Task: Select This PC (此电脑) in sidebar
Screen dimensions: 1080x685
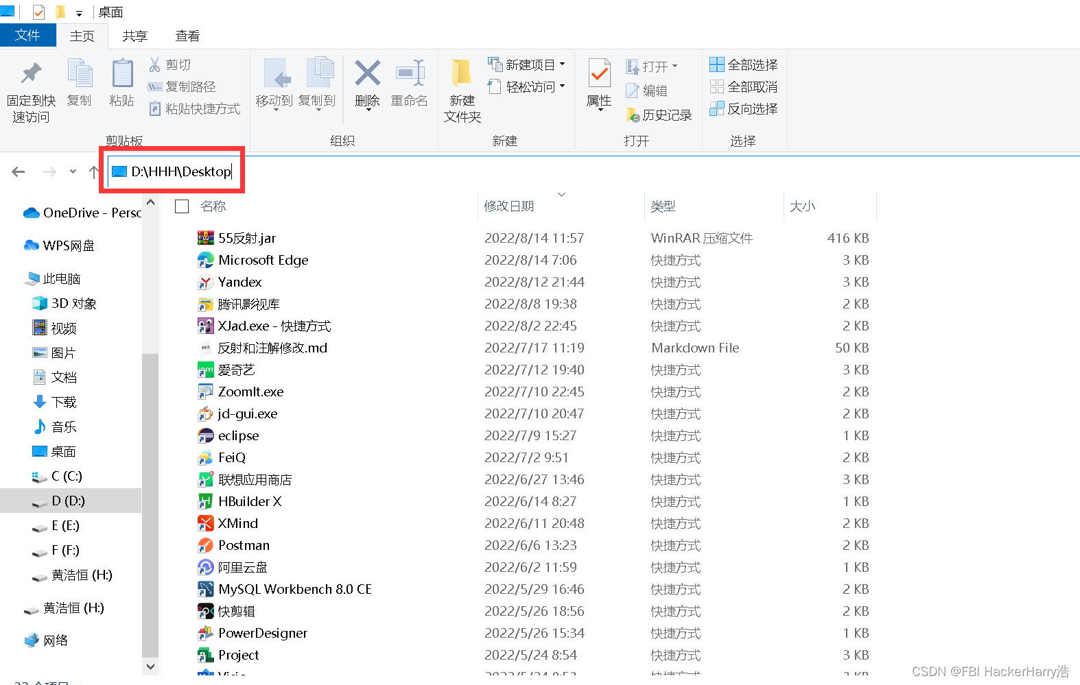Action: click(54, 278)
